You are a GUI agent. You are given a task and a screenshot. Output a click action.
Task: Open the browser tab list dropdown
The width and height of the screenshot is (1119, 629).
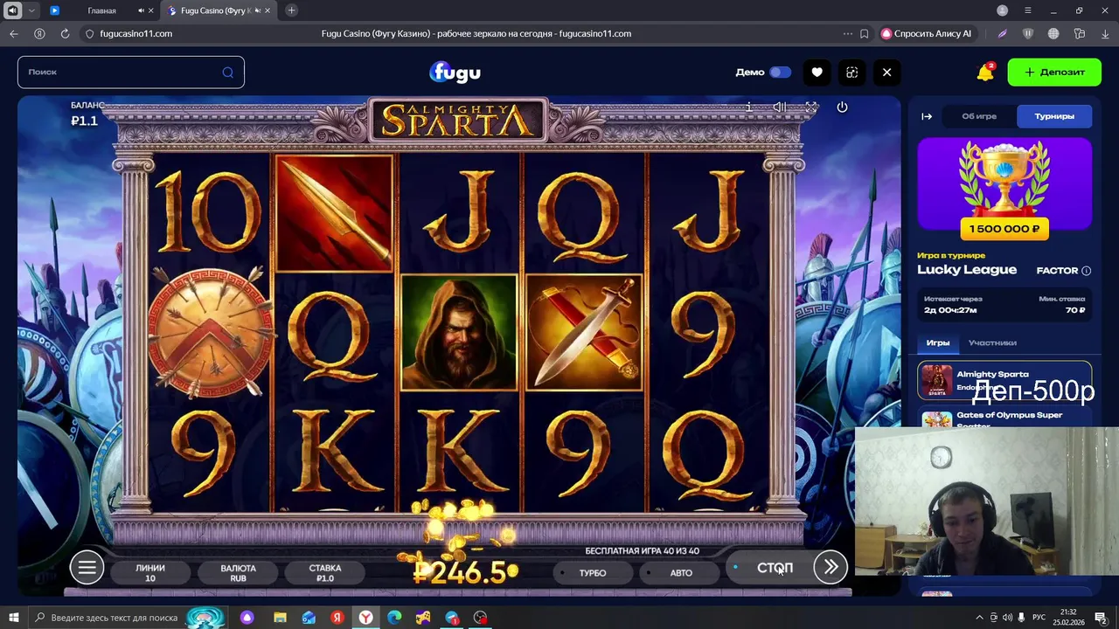click(32, 10)
